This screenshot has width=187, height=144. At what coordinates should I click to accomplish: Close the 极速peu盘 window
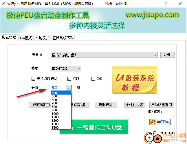point(180,4)
